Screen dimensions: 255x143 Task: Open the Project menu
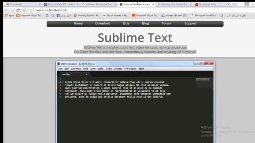pos(118,69)
